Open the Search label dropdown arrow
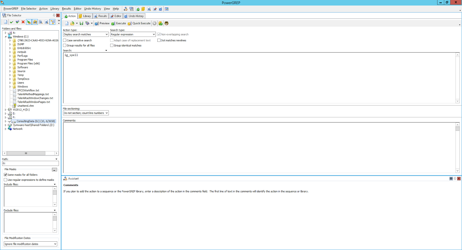 click(106, 50)
